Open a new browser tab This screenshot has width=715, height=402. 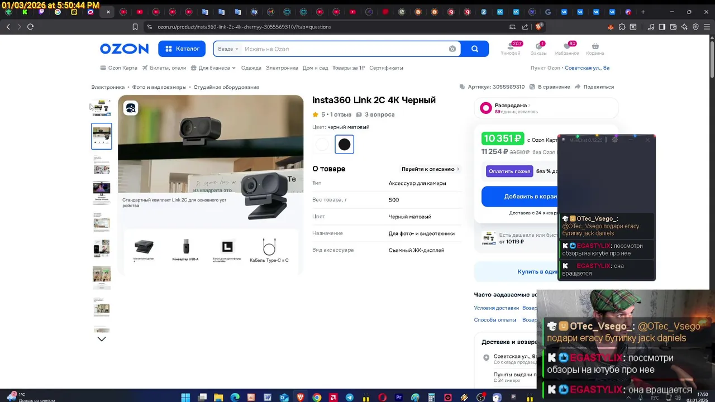coord(643,12)
